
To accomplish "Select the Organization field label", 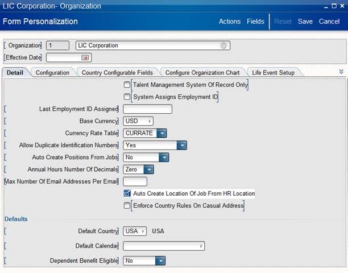I will click(x=24, y=45).
